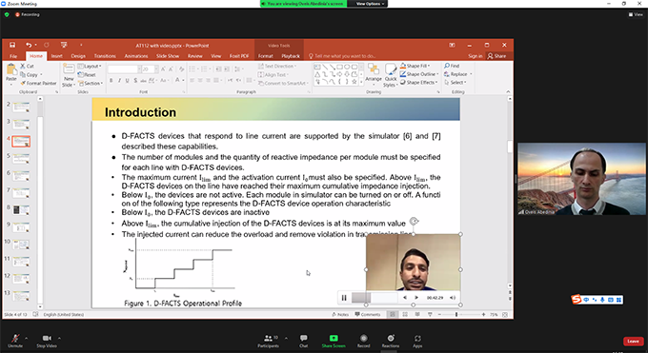Toggle Stop Video camera button

point(47,341)
